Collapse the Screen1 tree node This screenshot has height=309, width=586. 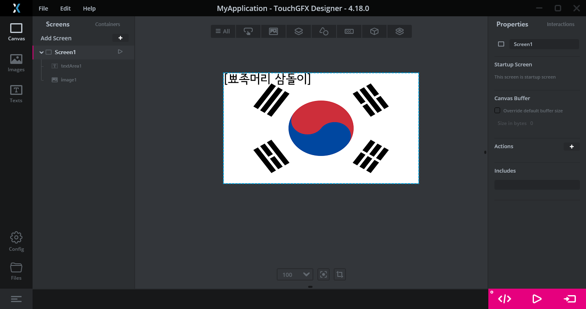42,52
